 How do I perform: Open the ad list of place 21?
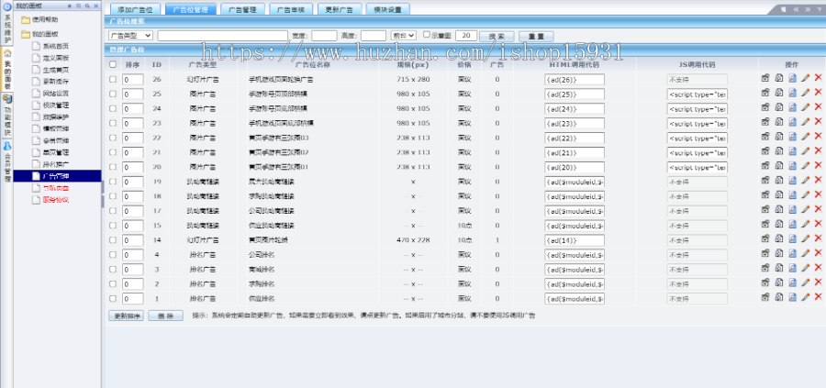click(779, 151)
